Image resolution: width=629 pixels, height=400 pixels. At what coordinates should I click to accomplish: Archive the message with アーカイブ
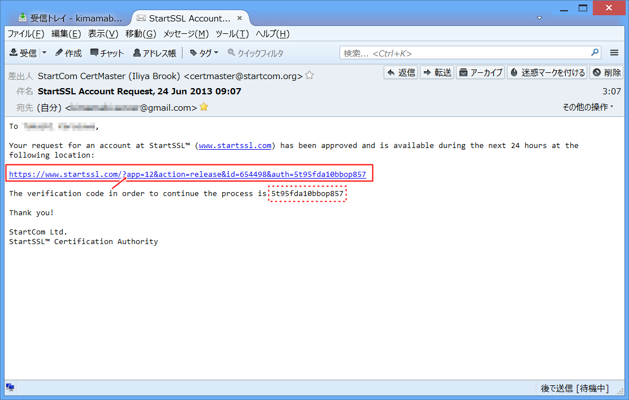click(x=480, y=72)
